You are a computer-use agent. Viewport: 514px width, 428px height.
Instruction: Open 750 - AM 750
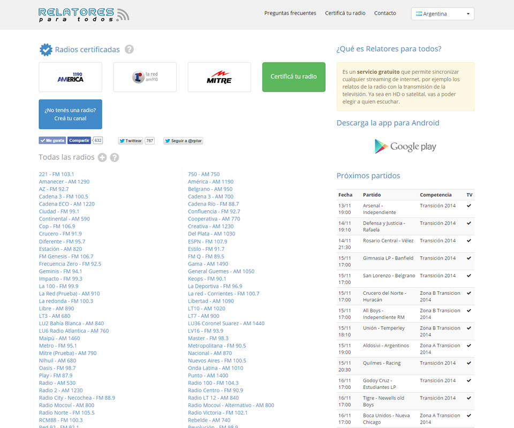pyautogui.click(x=203, y=174)
